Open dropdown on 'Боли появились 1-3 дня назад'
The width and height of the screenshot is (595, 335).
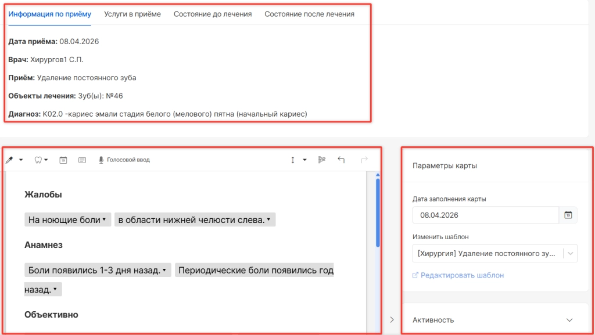(164, 270)
